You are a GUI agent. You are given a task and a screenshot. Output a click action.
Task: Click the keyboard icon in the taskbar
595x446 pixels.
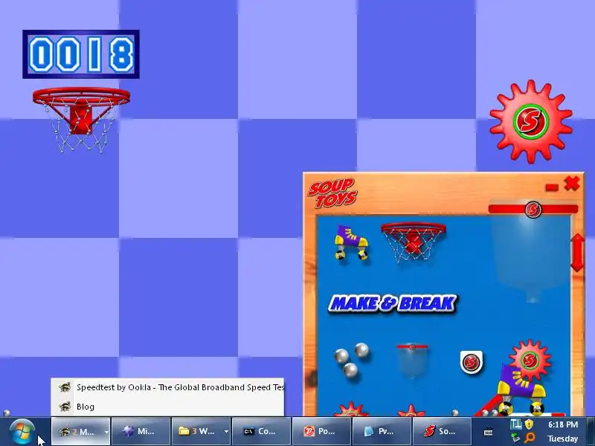[489, 432]
